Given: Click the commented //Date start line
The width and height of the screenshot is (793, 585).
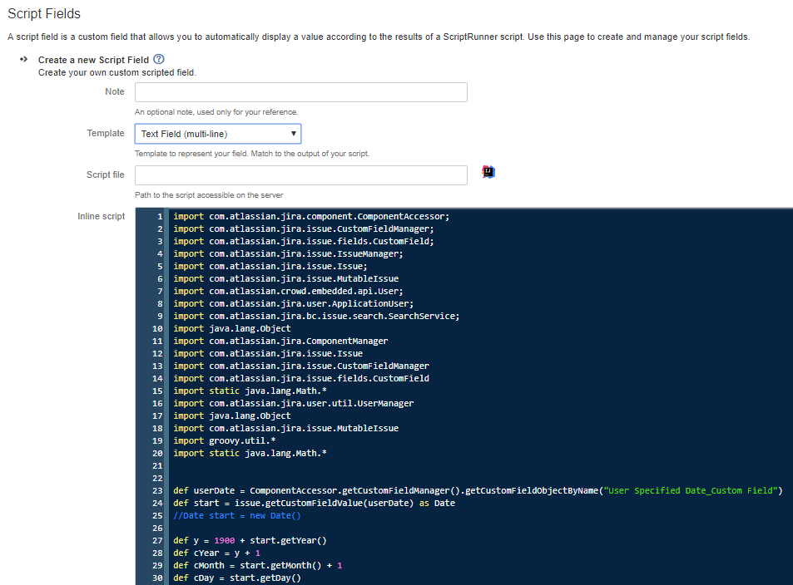Looking at the screenshot, I should pyautogui.click(x=237, y=515).
